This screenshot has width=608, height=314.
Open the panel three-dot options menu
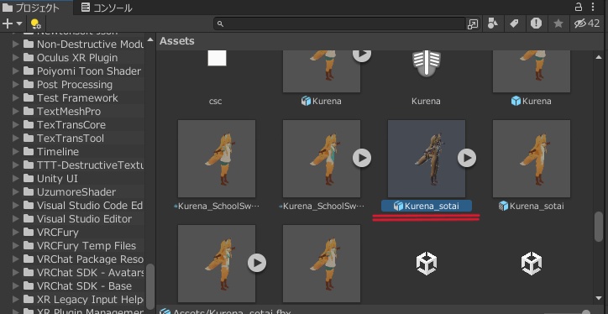pyautogui.click(x=593, y=7)
